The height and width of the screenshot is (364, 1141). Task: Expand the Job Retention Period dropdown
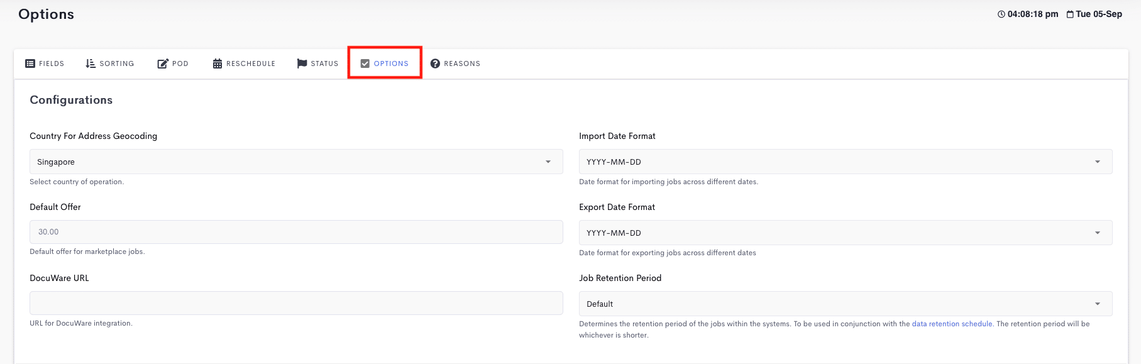[846, 304]
